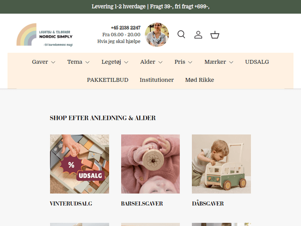
Task: Open the Barselsgaver baby rattle thumbnail
Action: coord(150,164)
